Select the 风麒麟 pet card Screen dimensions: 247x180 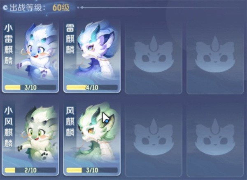coord(92,140)
